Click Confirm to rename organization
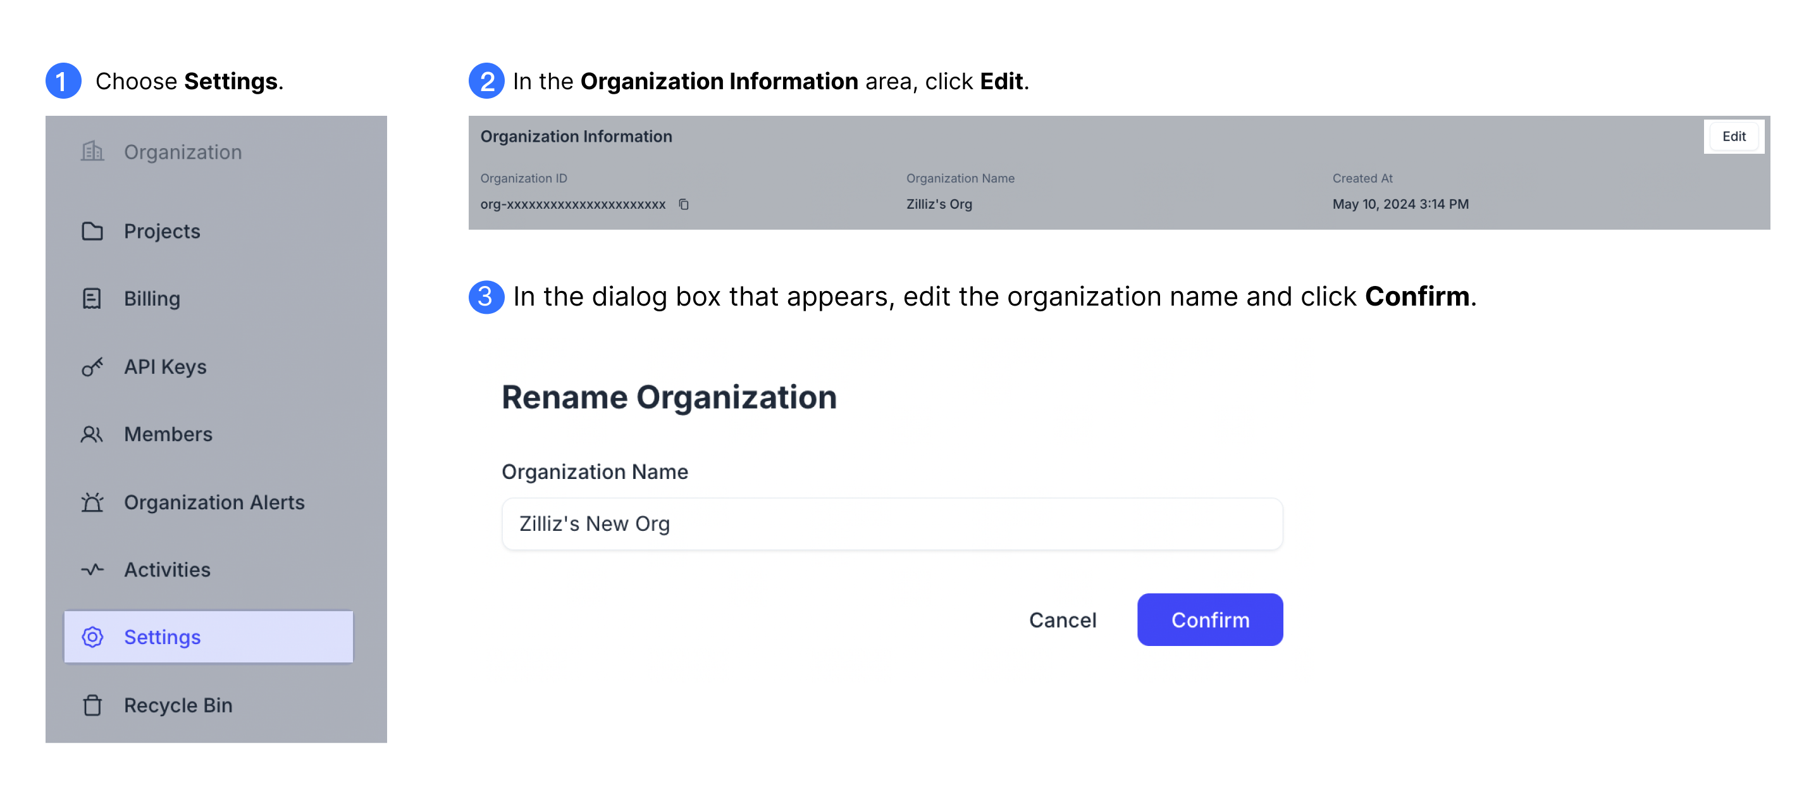 tap(1209, 619)
